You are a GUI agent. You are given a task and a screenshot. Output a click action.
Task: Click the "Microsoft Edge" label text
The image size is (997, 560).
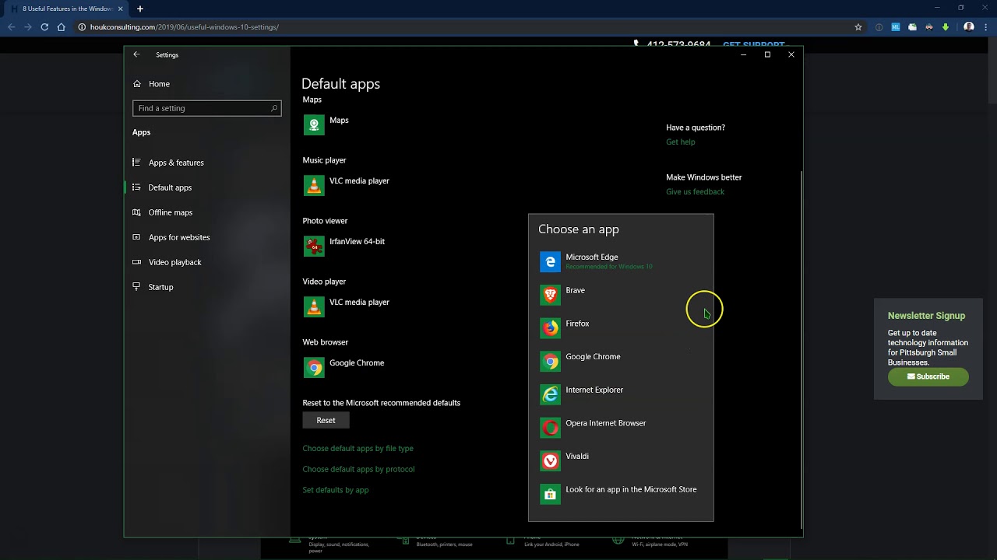592,257
